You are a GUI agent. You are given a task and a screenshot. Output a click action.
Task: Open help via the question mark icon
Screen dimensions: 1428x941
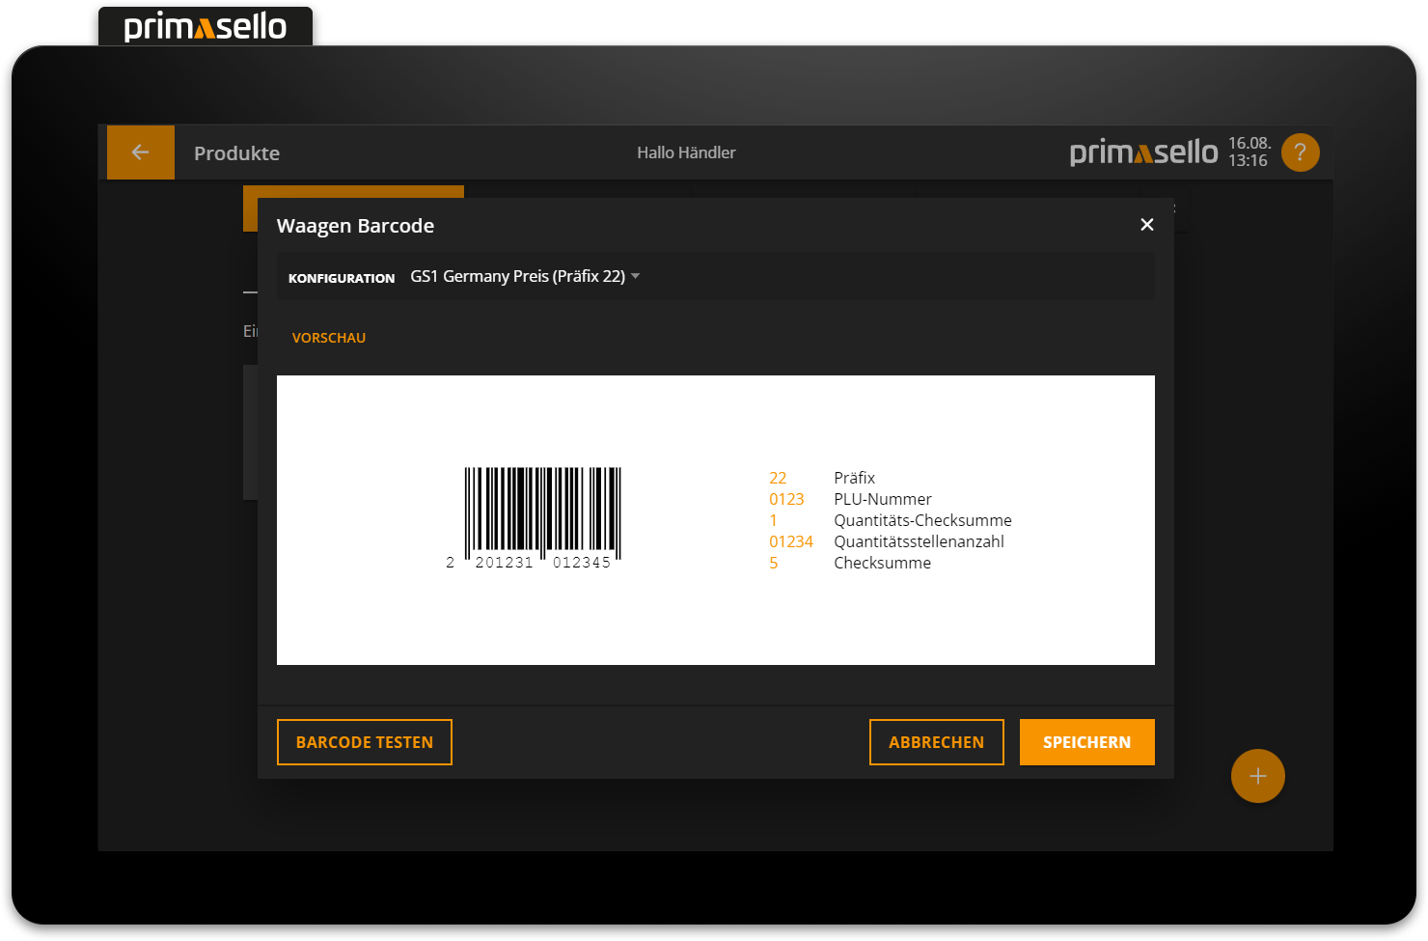click(x=1300, y=152)
